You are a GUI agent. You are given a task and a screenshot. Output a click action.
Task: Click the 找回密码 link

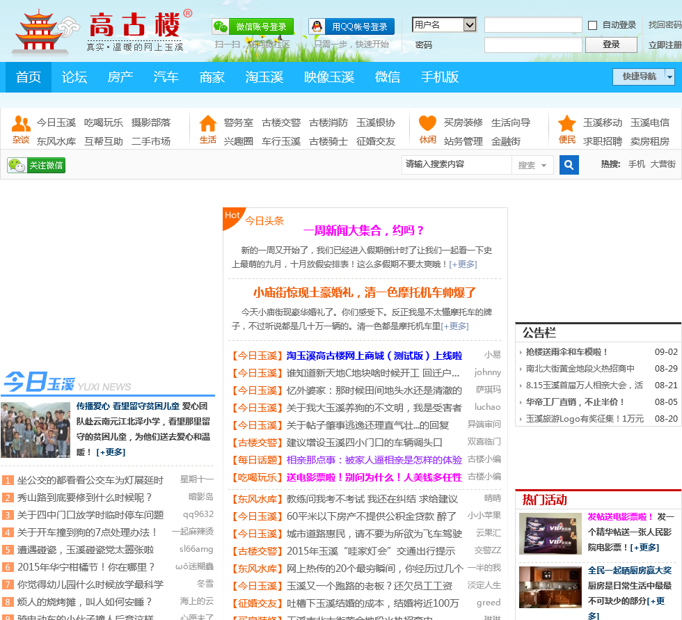[x=665, y=25]
